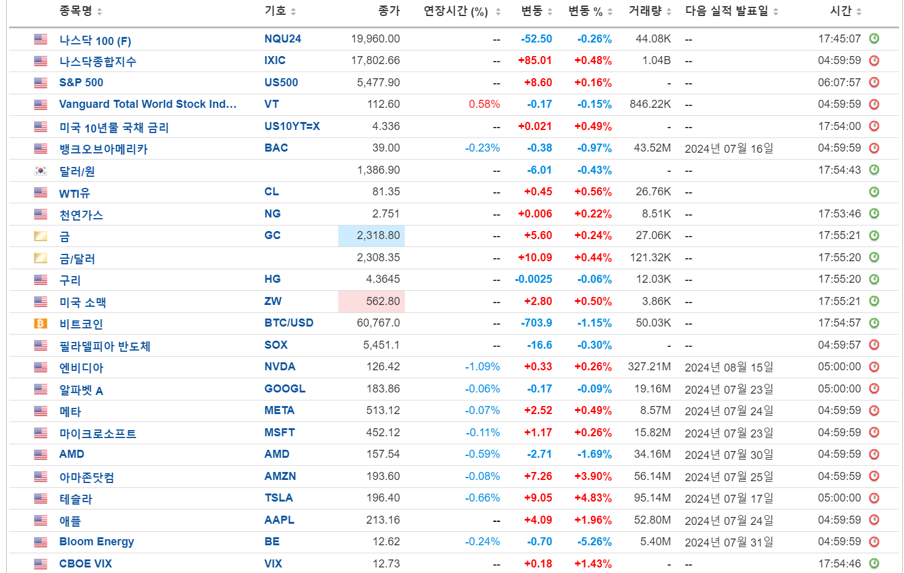The image size is (904, 573).
Task: Click the highlighted 562.80 wheat price cell
Action: click(x=372, y=301)
